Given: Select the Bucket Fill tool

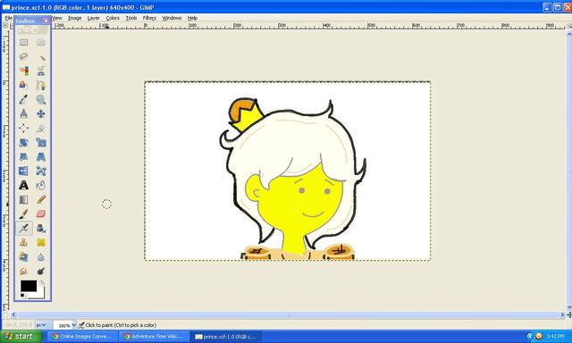Looking at the screenshot, I should (41, 185).
